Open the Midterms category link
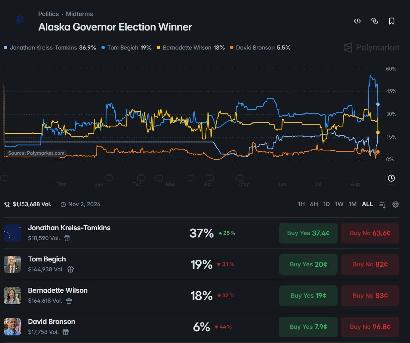The image size is (410, 343). [79, 14]
